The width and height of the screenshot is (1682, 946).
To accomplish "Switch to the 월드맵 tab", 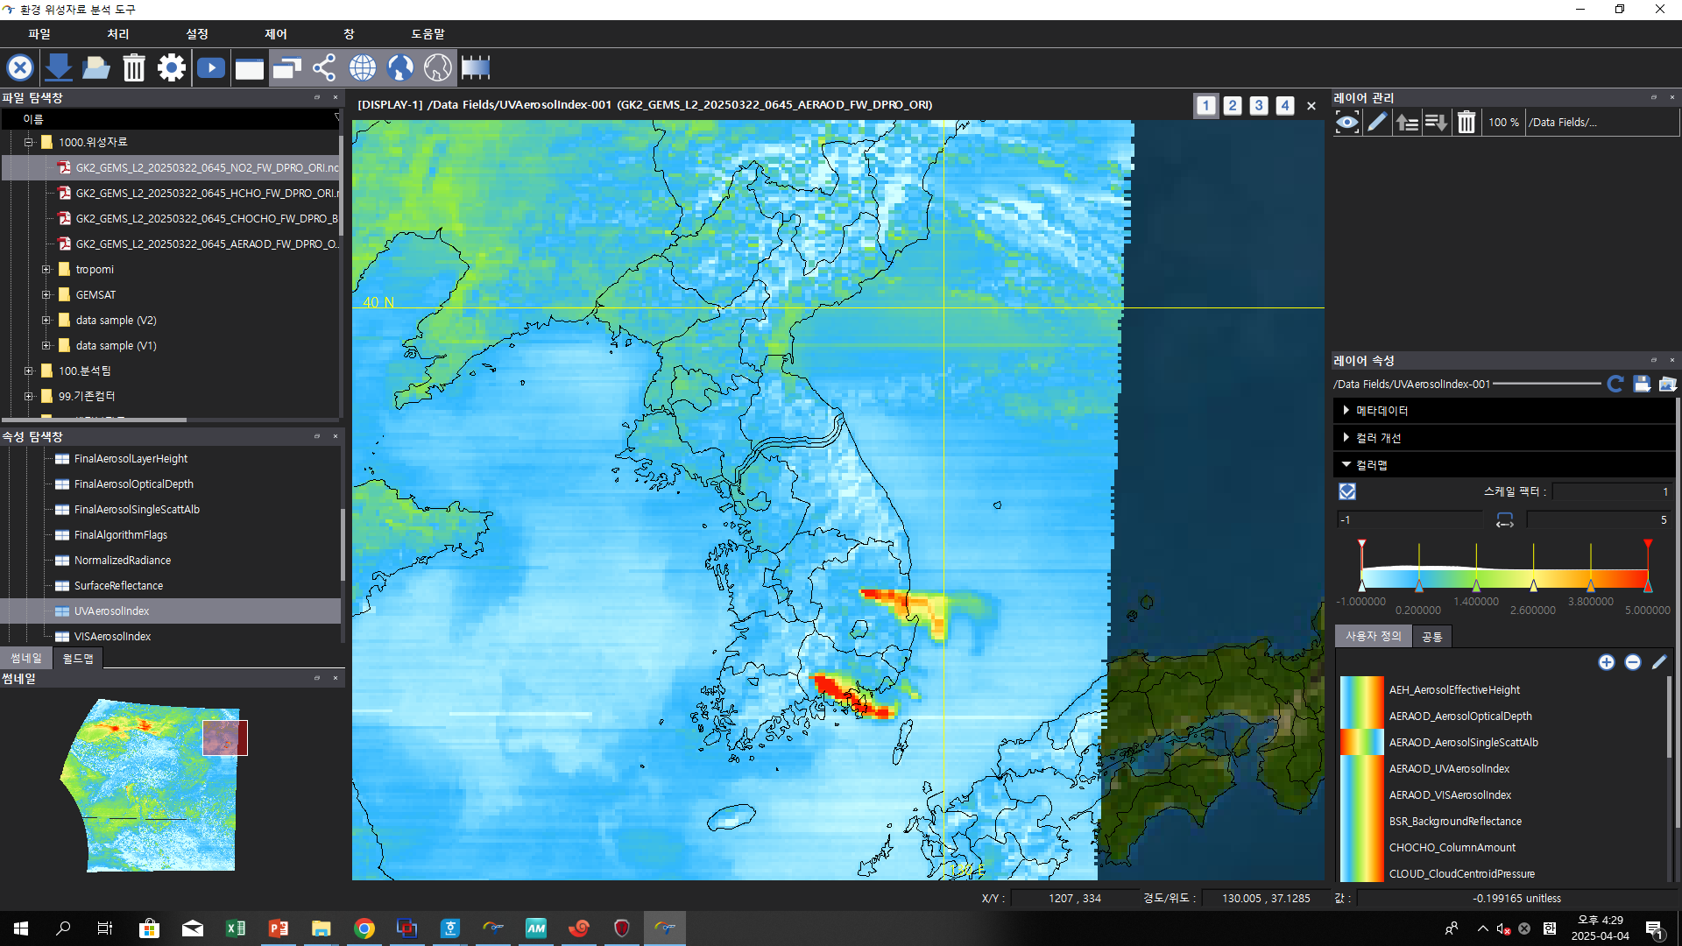I will 78,658.
